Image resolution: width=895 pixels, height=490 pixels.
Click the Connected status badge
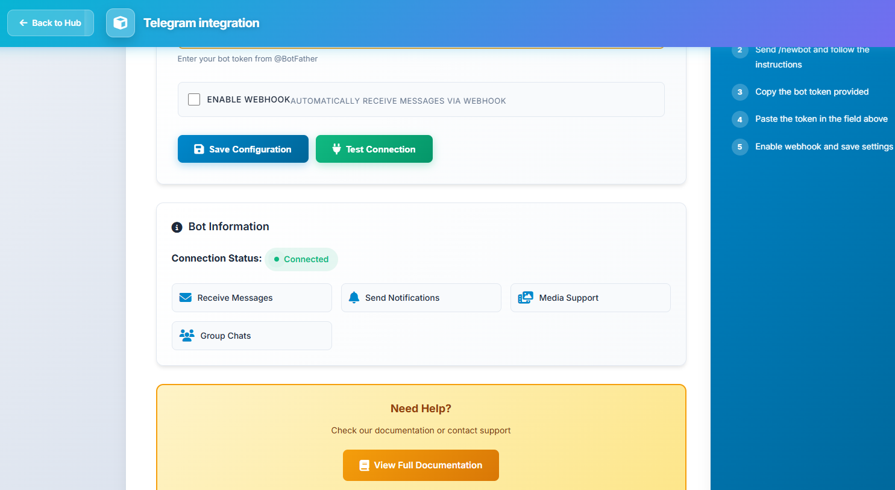tap(301, 259)
